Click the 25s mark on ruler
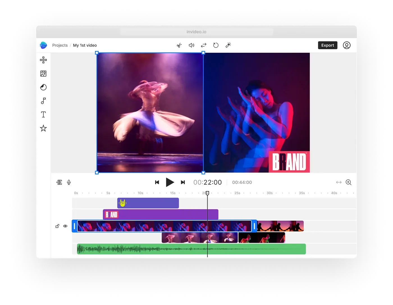 pos(237,193)
